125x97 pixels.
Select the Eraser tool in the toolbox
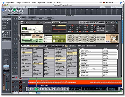coord(7,32)
